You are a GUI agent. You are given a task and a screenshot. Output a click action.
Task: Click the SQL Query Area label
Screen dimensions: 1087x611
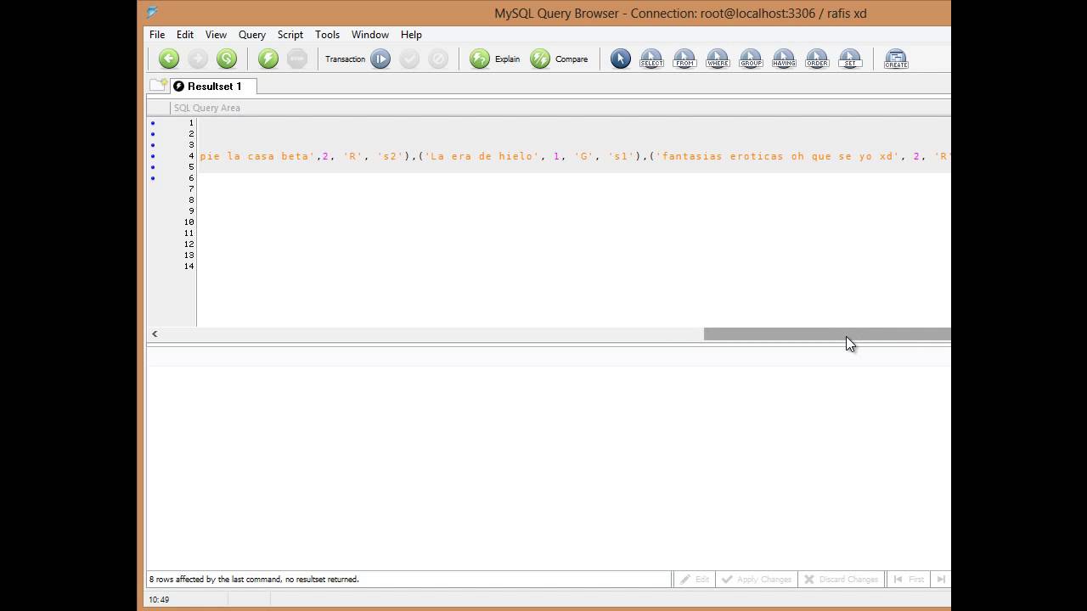[207, 108]
